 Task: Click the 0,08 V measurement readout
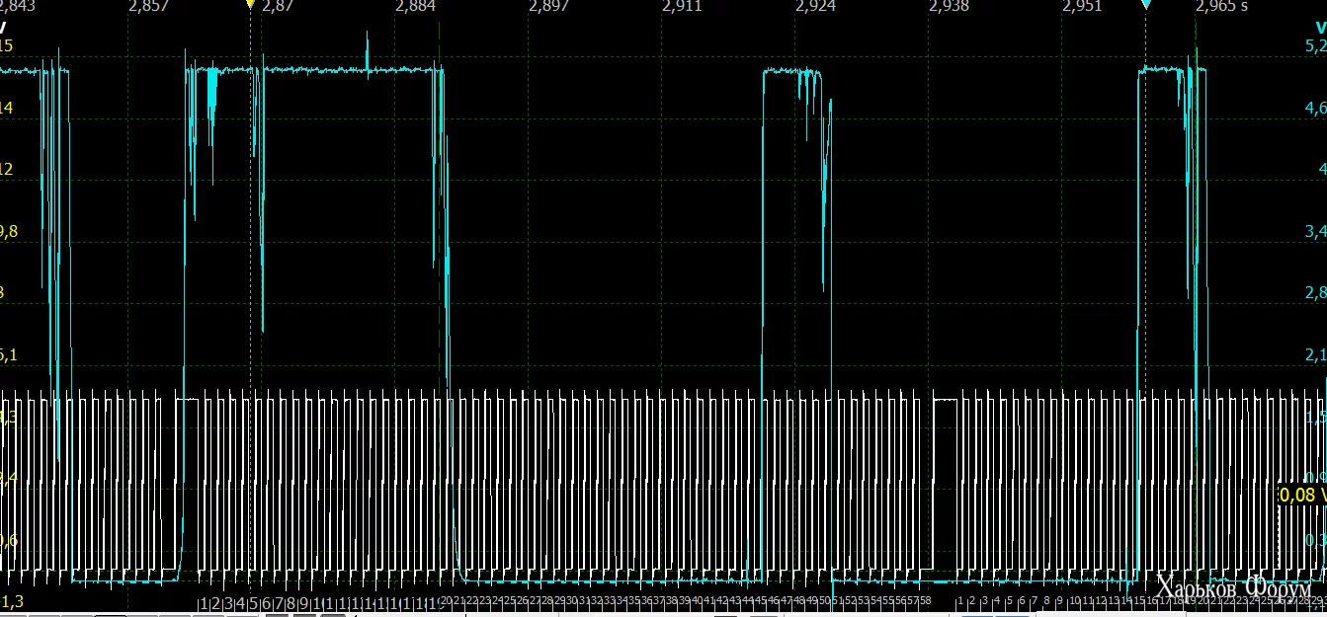click(1302, 495)
